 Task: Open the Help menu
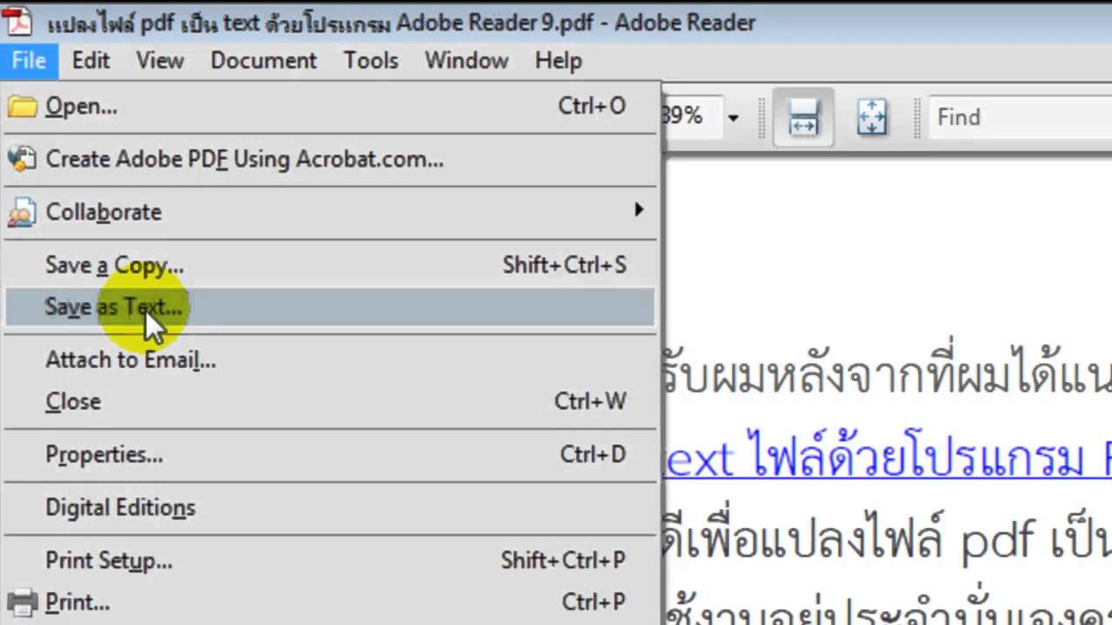tap(558, 61)
